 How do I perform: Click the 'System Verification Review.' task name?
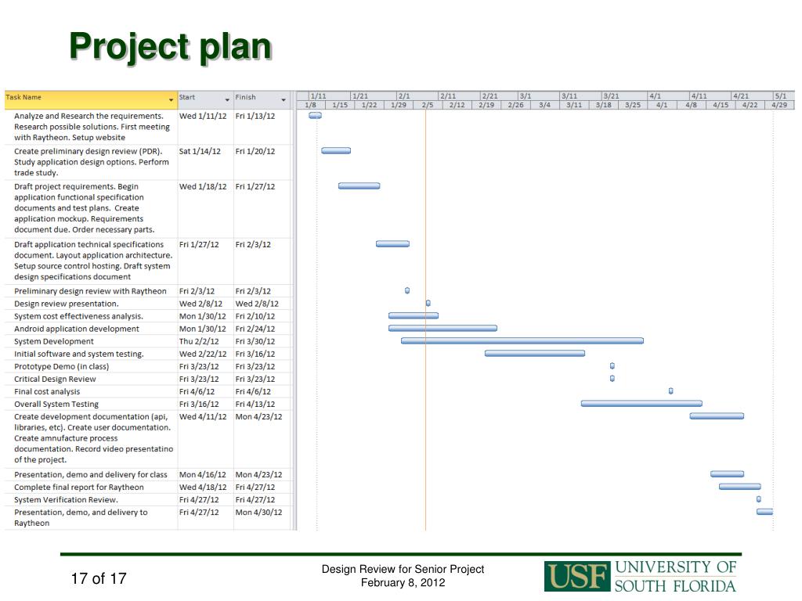(x=66, y=500)
